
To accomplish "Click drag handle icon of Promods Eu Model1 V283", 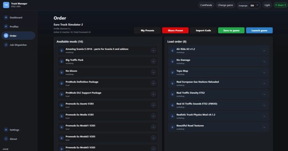I will coord(61,127).
